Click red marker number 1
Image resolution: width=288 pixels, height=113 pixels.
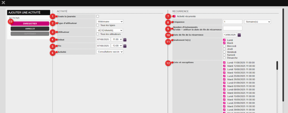pos(52,16)
